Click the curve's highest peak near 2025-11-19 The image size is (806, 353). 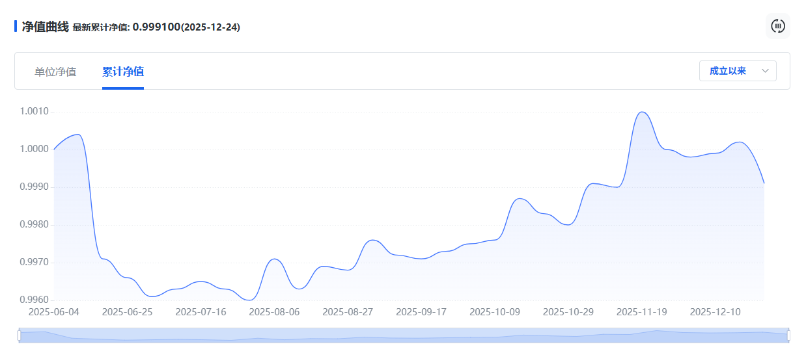[642, 112]
